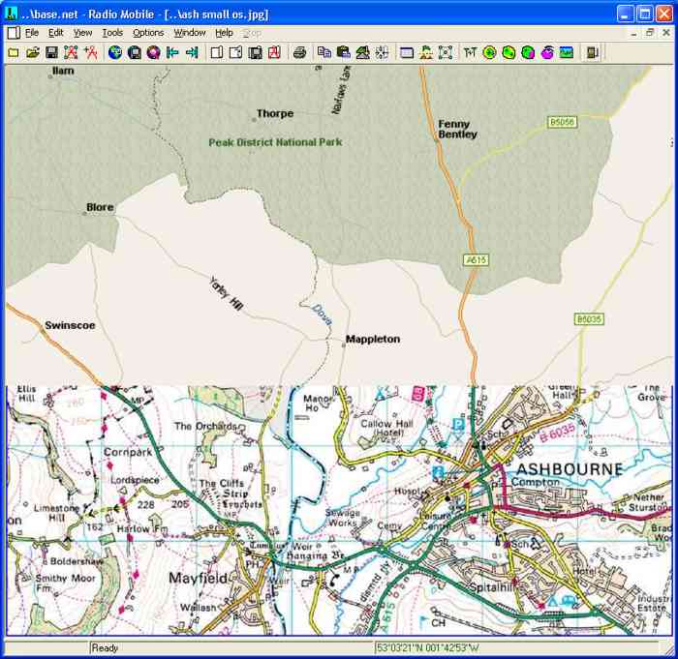678x659 pixels.
Task: Click the document icon left of File menu
Action: (x=14, y=33)
